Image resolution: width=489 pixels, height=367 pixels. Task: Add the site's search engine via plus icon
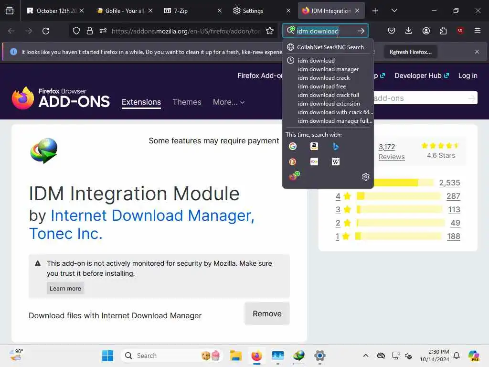point(294,176)
